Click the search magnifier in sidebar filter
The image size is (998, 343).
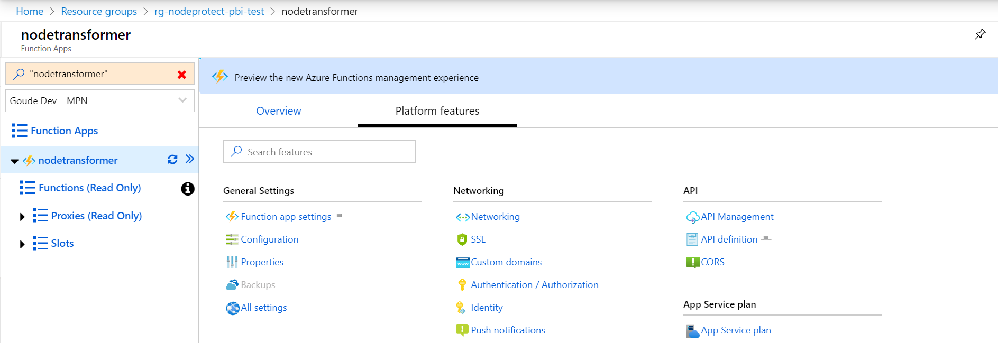pos(19,74)
